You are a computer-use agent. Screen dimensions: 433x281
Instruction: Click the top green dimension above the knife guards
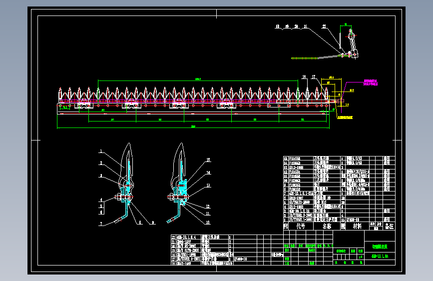pyautogui.click(x=198, y=79)
